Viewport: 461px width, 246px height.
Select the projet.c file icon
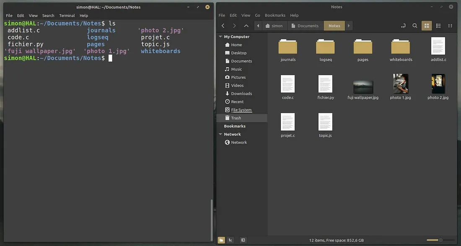click(x=287, y=122)
